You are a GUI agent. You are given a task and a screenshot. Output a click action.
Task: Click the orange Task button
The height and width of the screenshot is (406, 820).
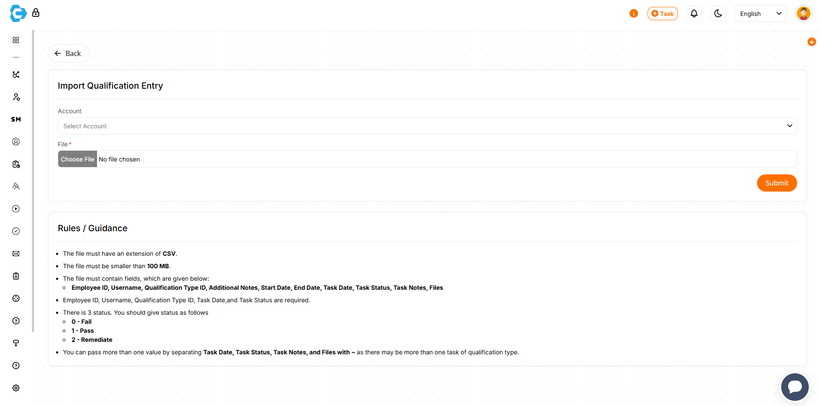[662, 14]
